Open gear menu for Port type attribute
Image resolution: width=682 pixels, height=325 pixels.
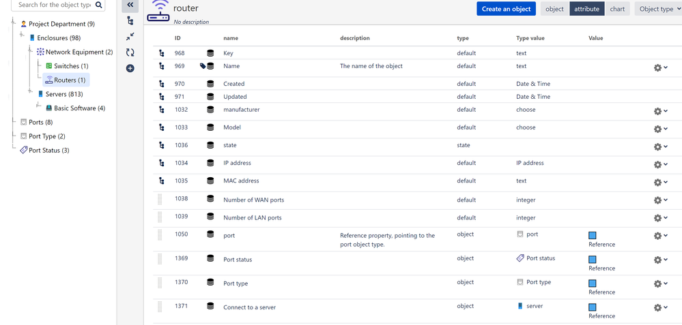(661, 283)
